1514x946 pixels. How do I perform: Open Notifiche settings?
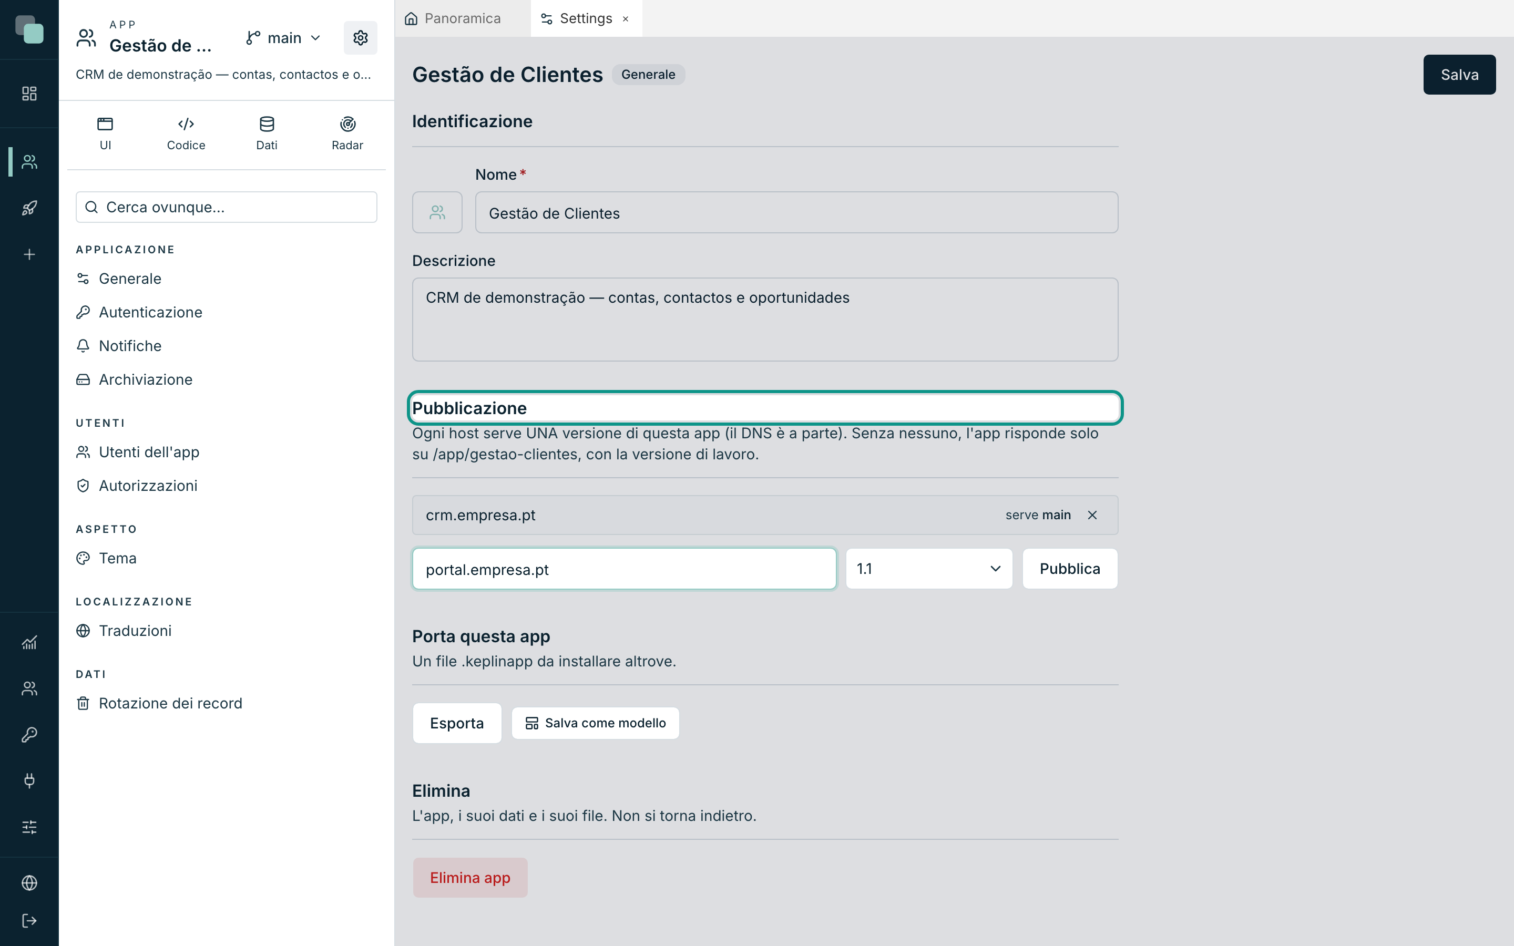[x=119, y=346]
